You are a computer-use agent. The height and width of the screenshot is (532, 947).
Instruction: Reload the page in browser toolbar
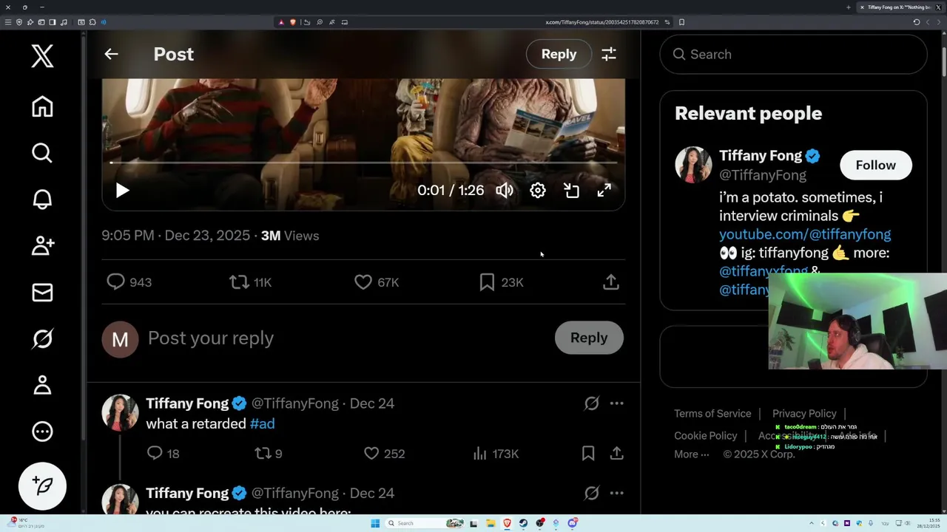(917, 22)
